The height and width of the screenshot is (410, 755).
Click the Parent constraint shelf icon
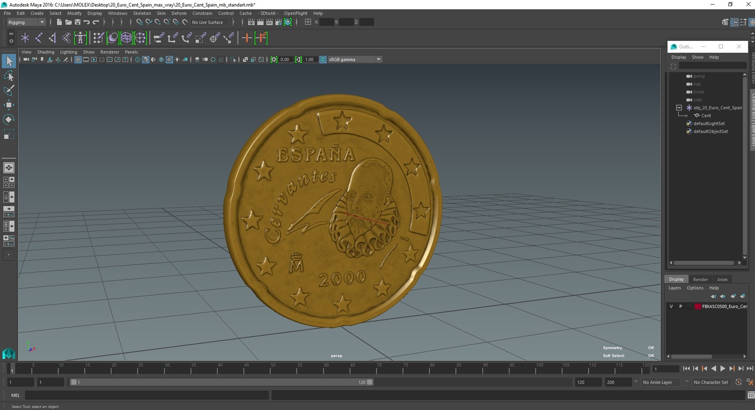click(x=159, y=38)
